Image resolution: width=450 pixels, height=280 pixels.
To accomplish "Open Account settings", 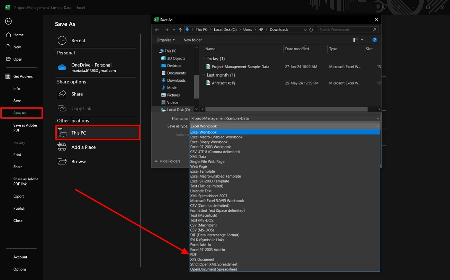I will pyautogui.click(x=20, y=257).
